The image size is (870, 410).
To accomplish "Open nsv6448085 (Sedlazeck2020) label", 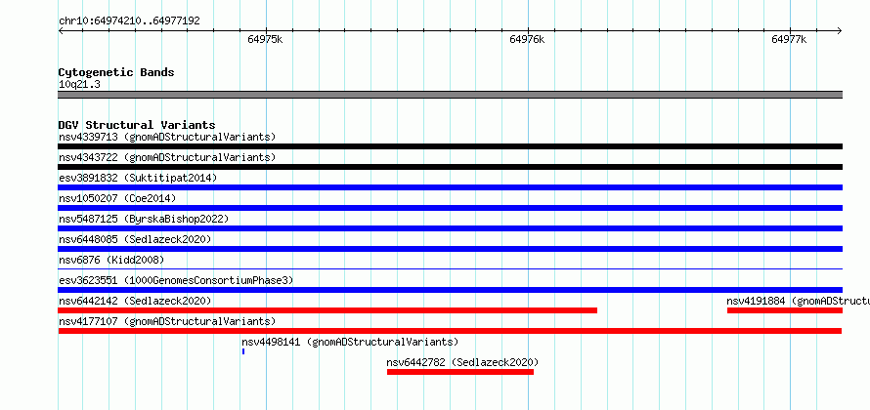I will tap(135, 239).
